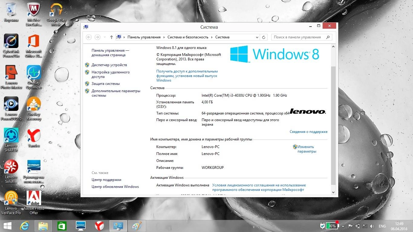Open Windows Store from taskbar

(x=62, y=226)
